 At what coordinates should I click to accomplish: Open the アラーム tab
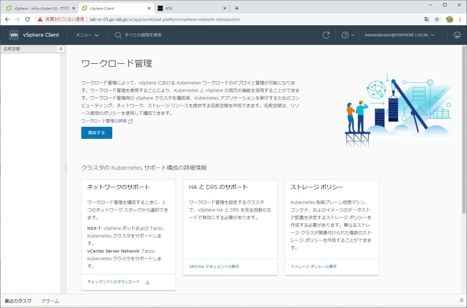[50, 301]
